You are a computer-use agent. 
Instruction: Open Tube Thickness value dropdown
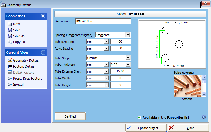click(x=128, y=65)
